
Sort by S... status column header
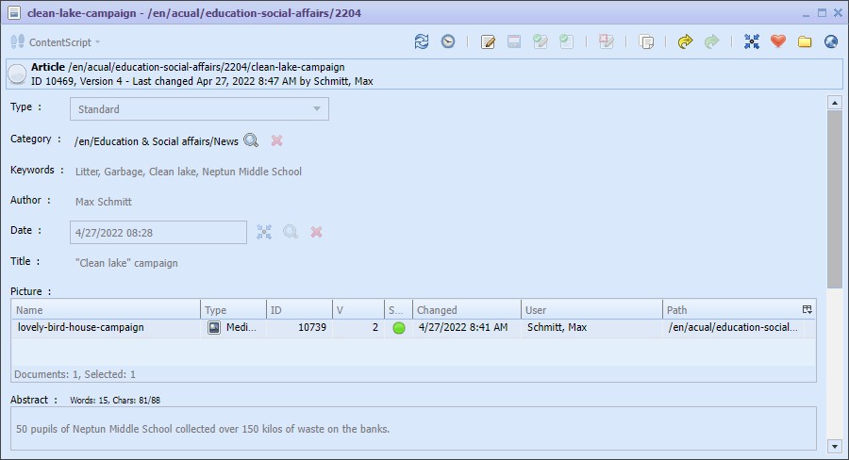click(x=398, y=310)
